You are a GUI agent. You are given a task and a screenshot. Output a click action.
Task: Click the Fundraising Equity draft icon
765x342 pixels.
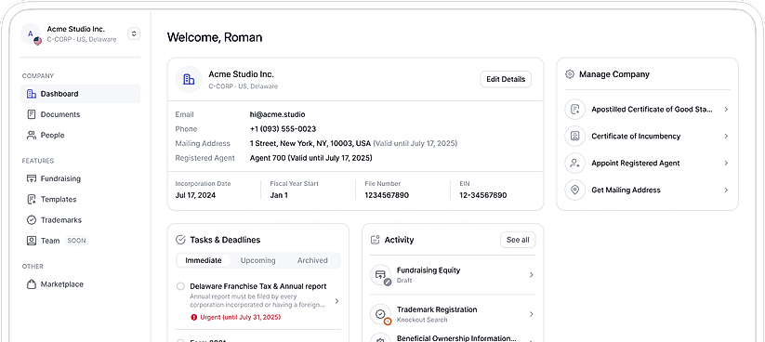click(380, 275)
